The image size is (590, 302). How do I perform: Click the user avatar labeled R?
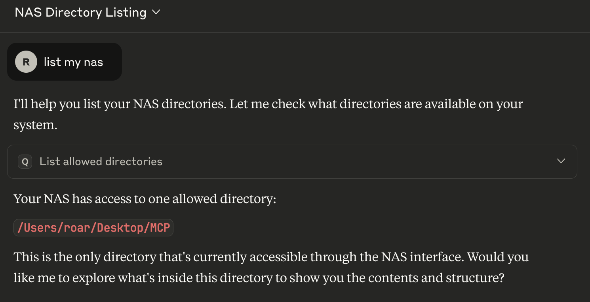(x=26, y=62)
